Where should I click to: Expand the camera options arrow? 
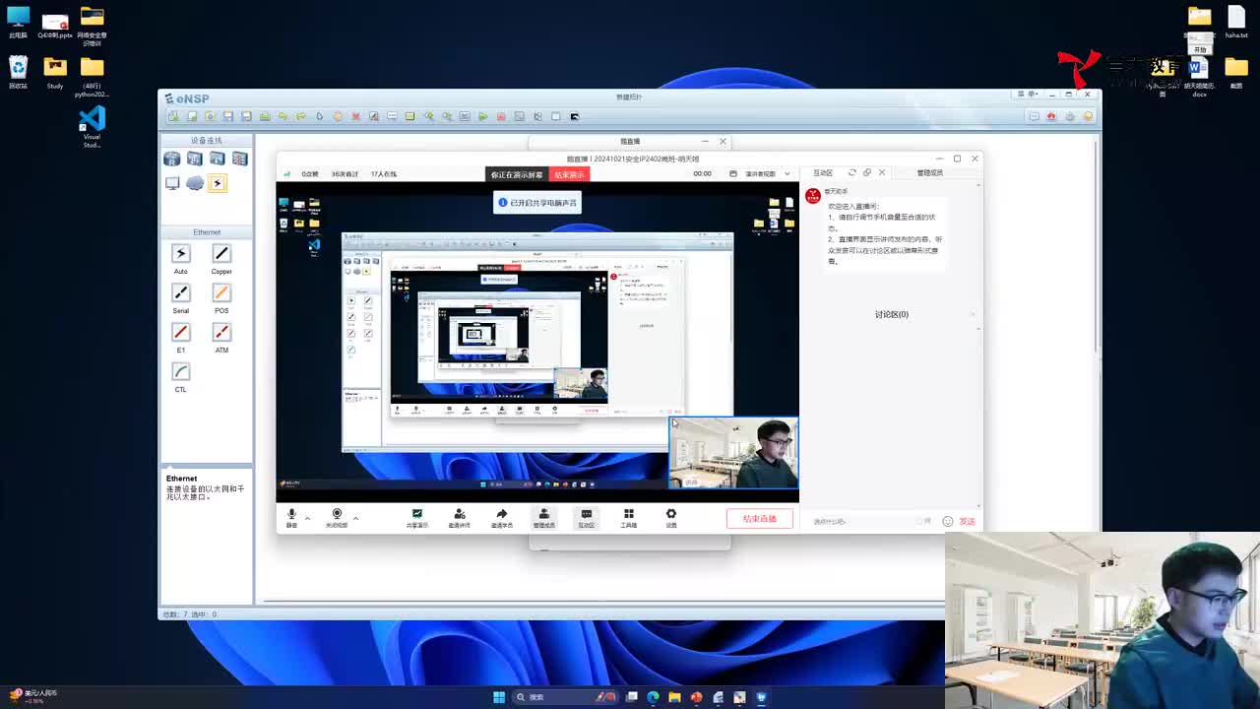tap(355, 517)
